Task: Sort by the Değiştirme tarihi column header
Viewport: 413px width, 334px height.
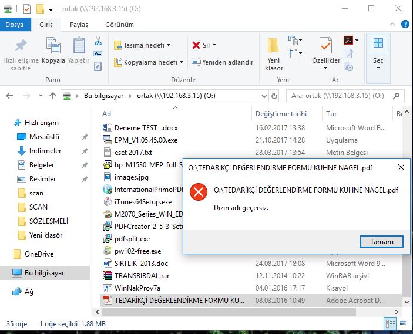Action: coord(281,114)
